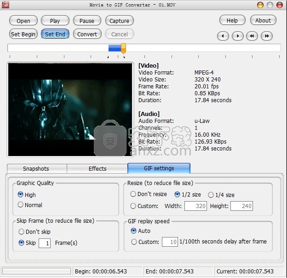Screen dimensions: 287x278
Task: Click the 20.01 fps frame rate value
Action: 207,86
